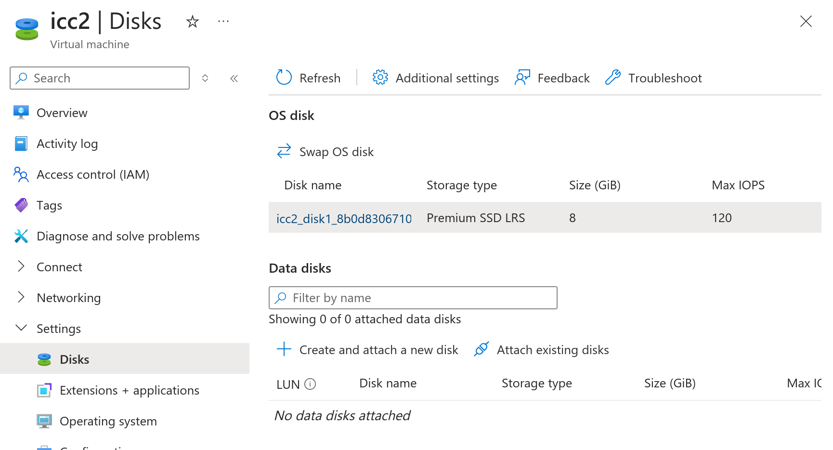This screenshot has height=450, width=833.
Task: Click the Feedback person icon
Action: 522,78
